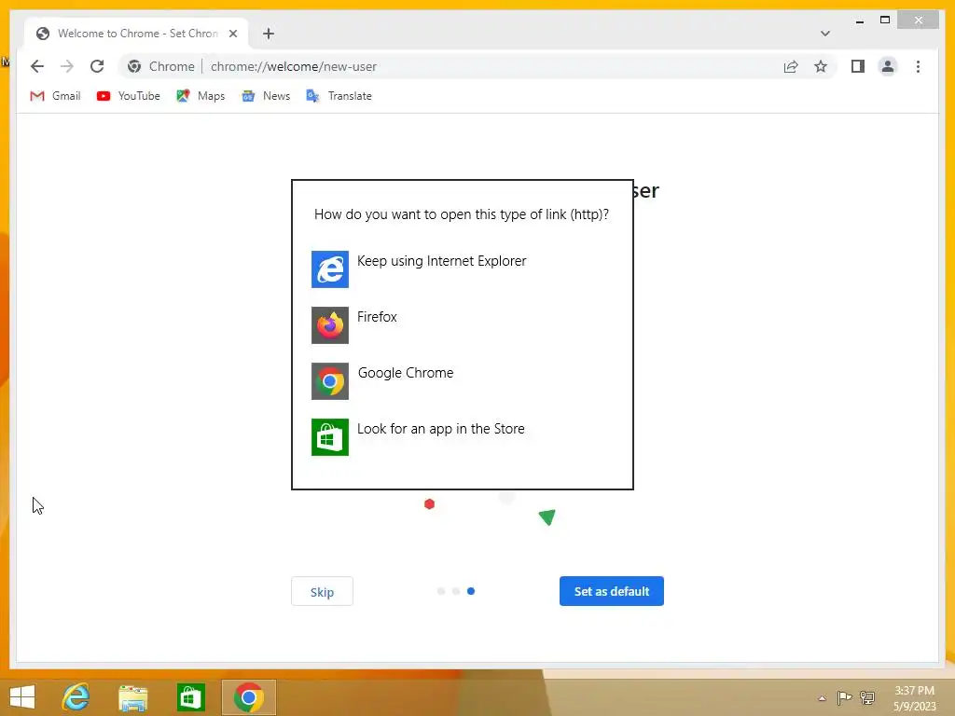The image size is (955, 716).
Task: Open a new tab with plus button
Action: click(x=269, y=34)
